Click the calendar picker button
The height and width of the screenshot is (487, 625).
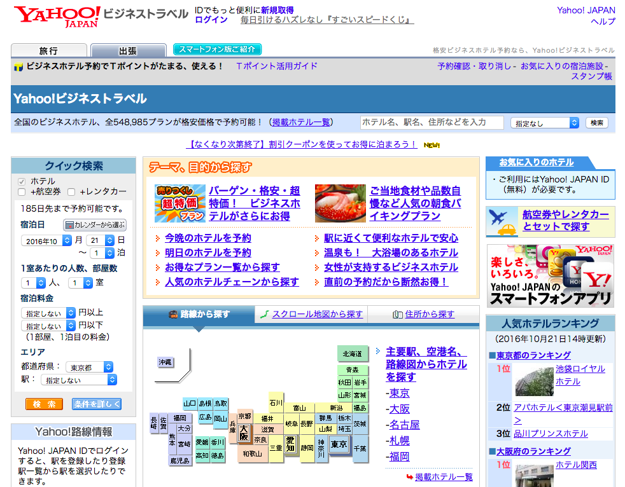click(95, 225)
